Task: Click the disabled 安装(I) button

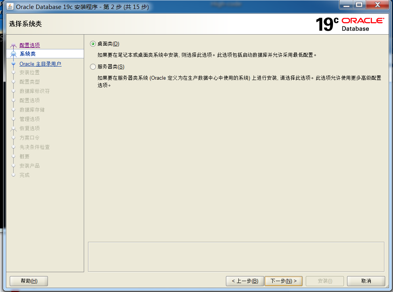Action: pos(325,281)
